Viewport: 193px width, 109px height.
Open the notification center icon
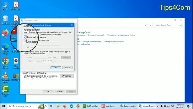click(188, 106)
